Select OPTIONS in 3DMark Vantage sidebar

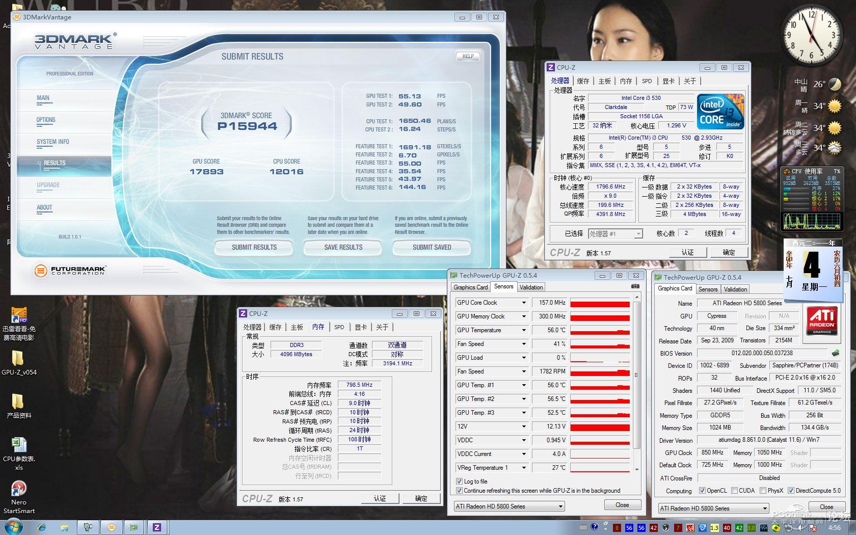tap(46, 120)
